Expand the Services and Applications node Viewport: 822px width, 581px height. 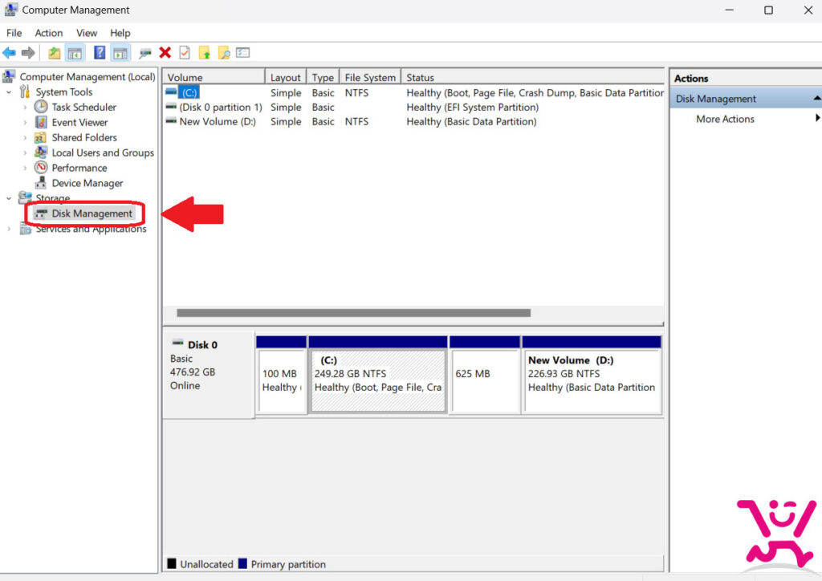pos(8,229)
